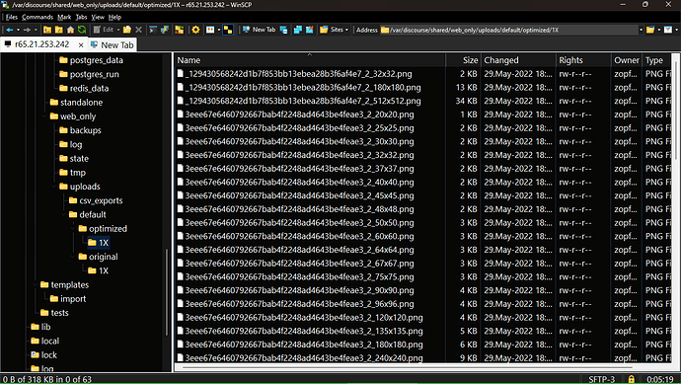
Task: Open Preferences gear icon
Action: tap(195, 30)
